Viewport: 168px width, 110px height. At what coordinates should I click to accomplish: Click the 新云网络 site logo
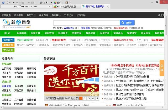[17, 24]
